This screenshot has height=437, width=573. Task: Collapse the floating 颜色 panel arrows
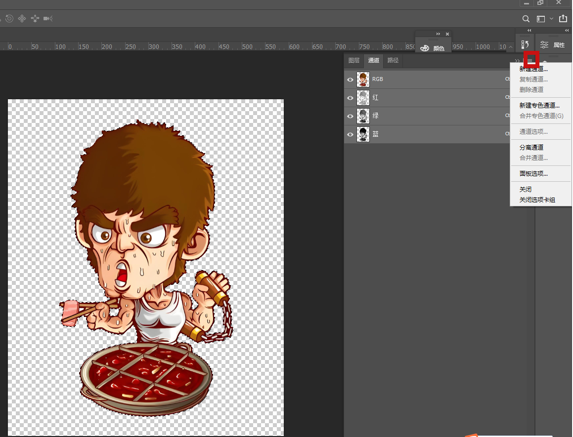point(438,34)
